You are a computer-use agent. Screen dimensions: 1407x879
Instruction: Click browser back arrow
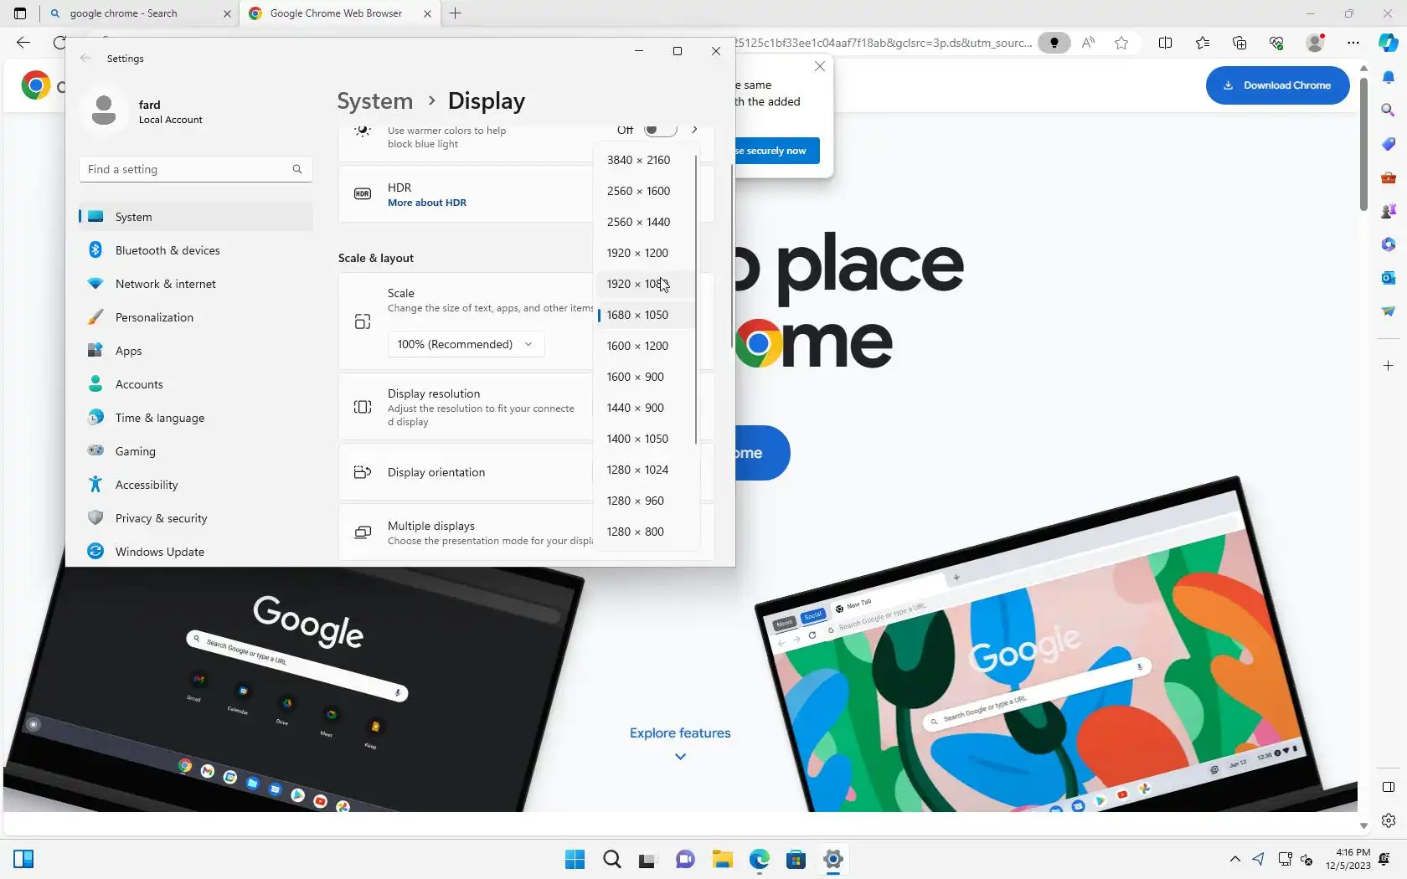pos(23,43)
